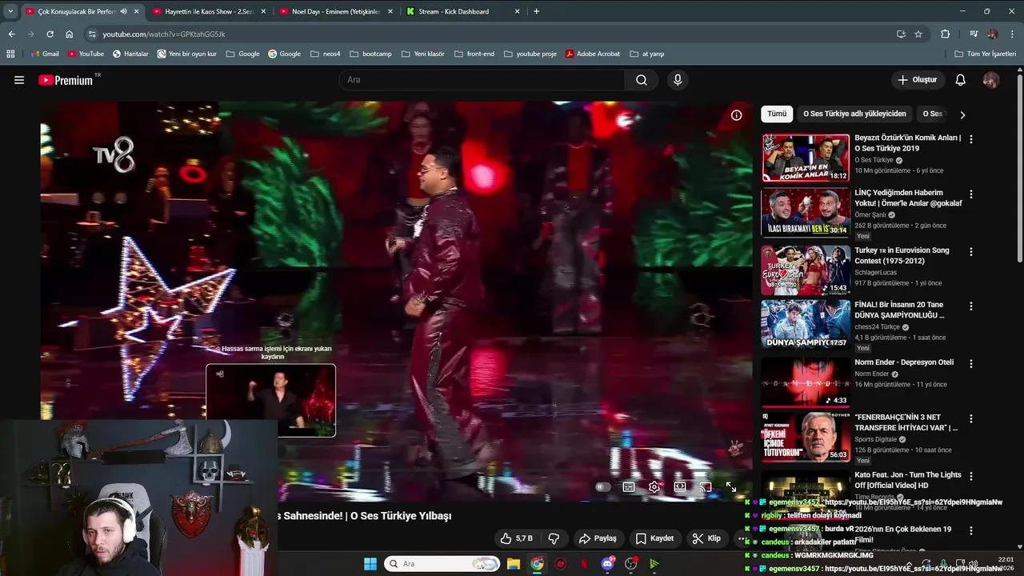The image size is (1024, 576).
Task: Open options for LİNÇ Yediğimden Haberim Yoktu video
Action: tap(971, 194)
